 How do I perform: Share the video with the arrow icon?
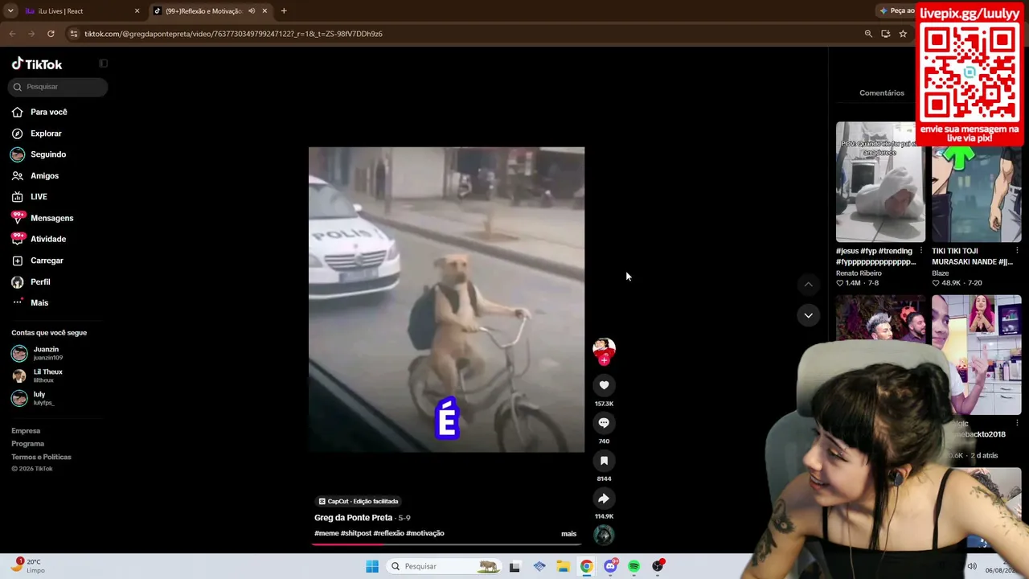[x=604, y=499]
